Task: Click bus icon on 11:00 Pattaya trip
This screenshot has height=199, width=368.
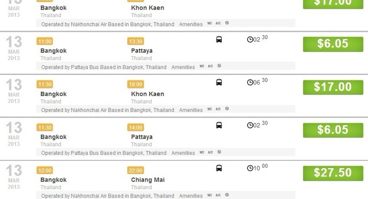Action: (x=219, y=39)
